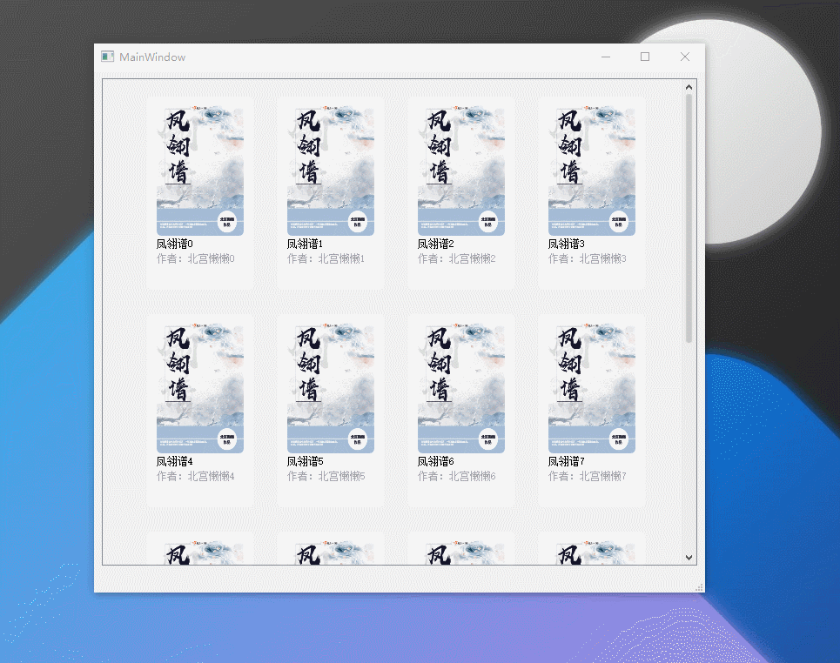Click the MainWindow app icon in title bar
The width and height of the screenshot is (840, 663).
108,57
